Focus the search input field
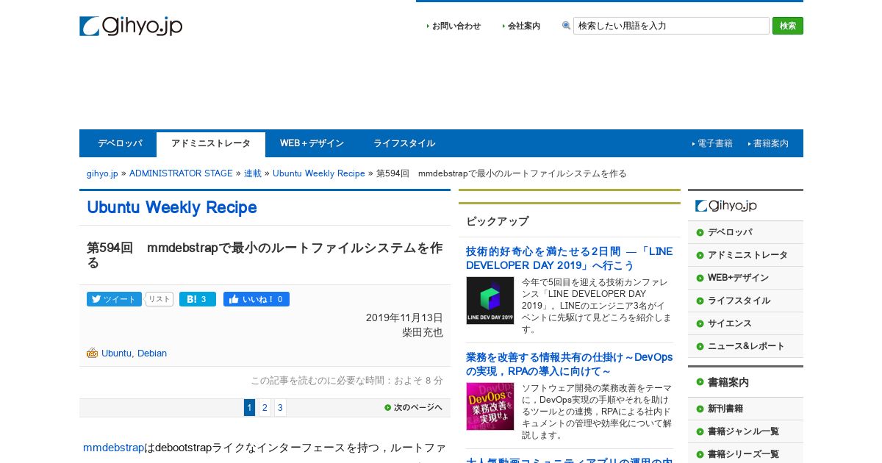The width and height of the screenshot is (882, 463). pos(671,26)
